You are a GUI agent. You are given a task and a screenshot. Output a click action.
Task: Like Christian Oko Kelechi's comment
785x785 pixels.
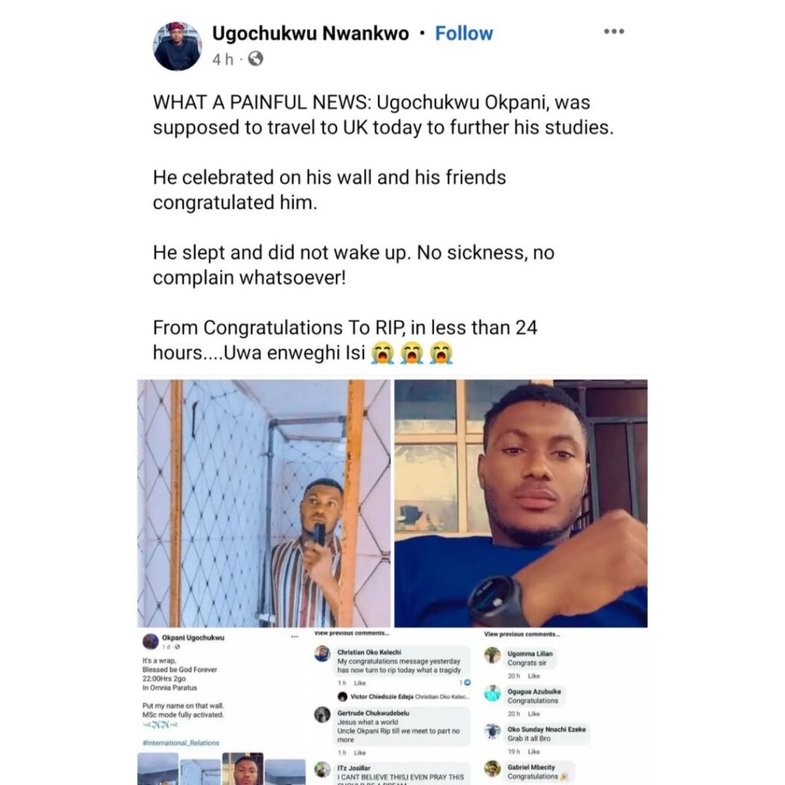(x=360, y=682)
